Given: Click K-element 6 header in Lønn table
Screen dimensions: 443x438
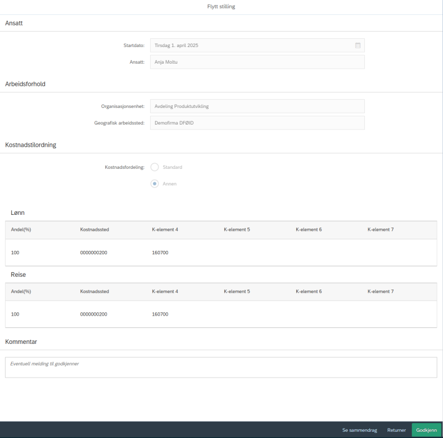Looking at the screenshot, I should [309, 229].
